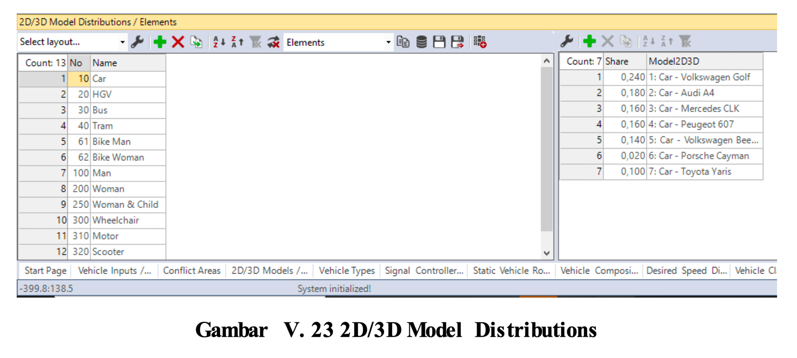Click the green Add button in right panel
The width and height of the screenshot is (797, 358).
point(589,41)
